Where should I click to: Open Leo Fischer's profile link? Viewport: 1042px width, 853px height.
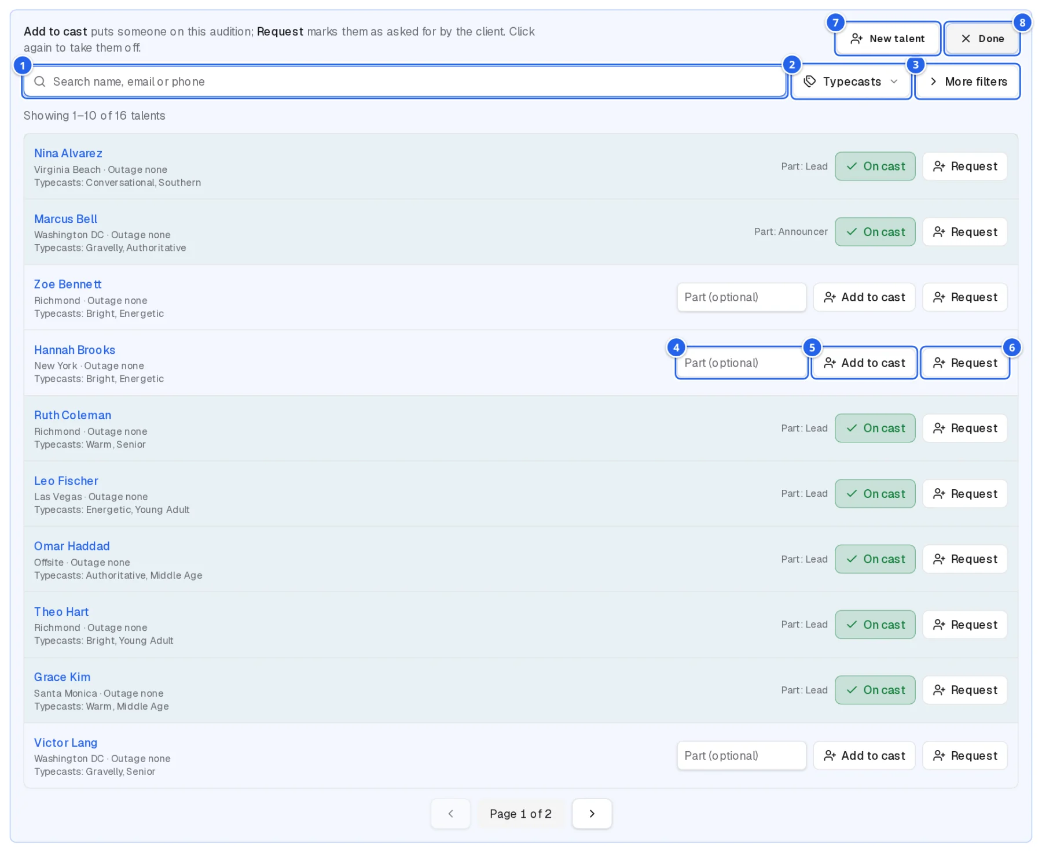tap(66, 481)
